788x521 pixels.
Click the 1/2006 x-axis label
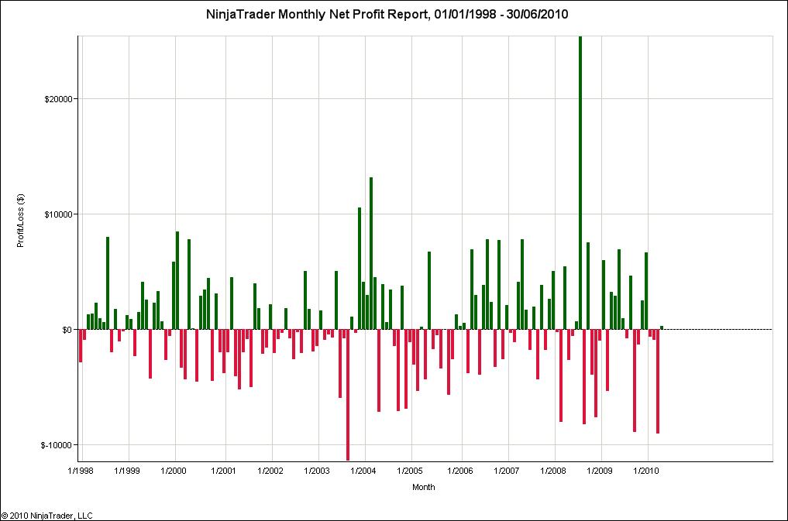click(x=459, y=471)
